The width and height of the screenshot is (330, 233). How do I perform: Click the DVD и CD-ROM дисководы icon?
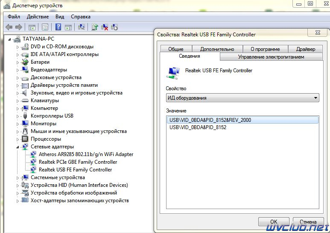pyautogui.click(x=25, y=47)
